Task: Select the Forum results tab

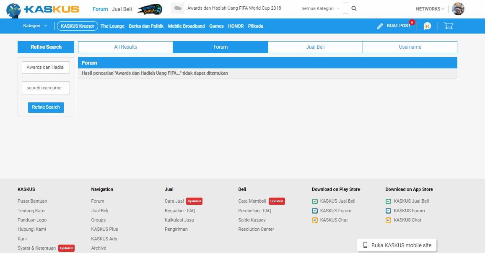Action: tap(220, 47)
